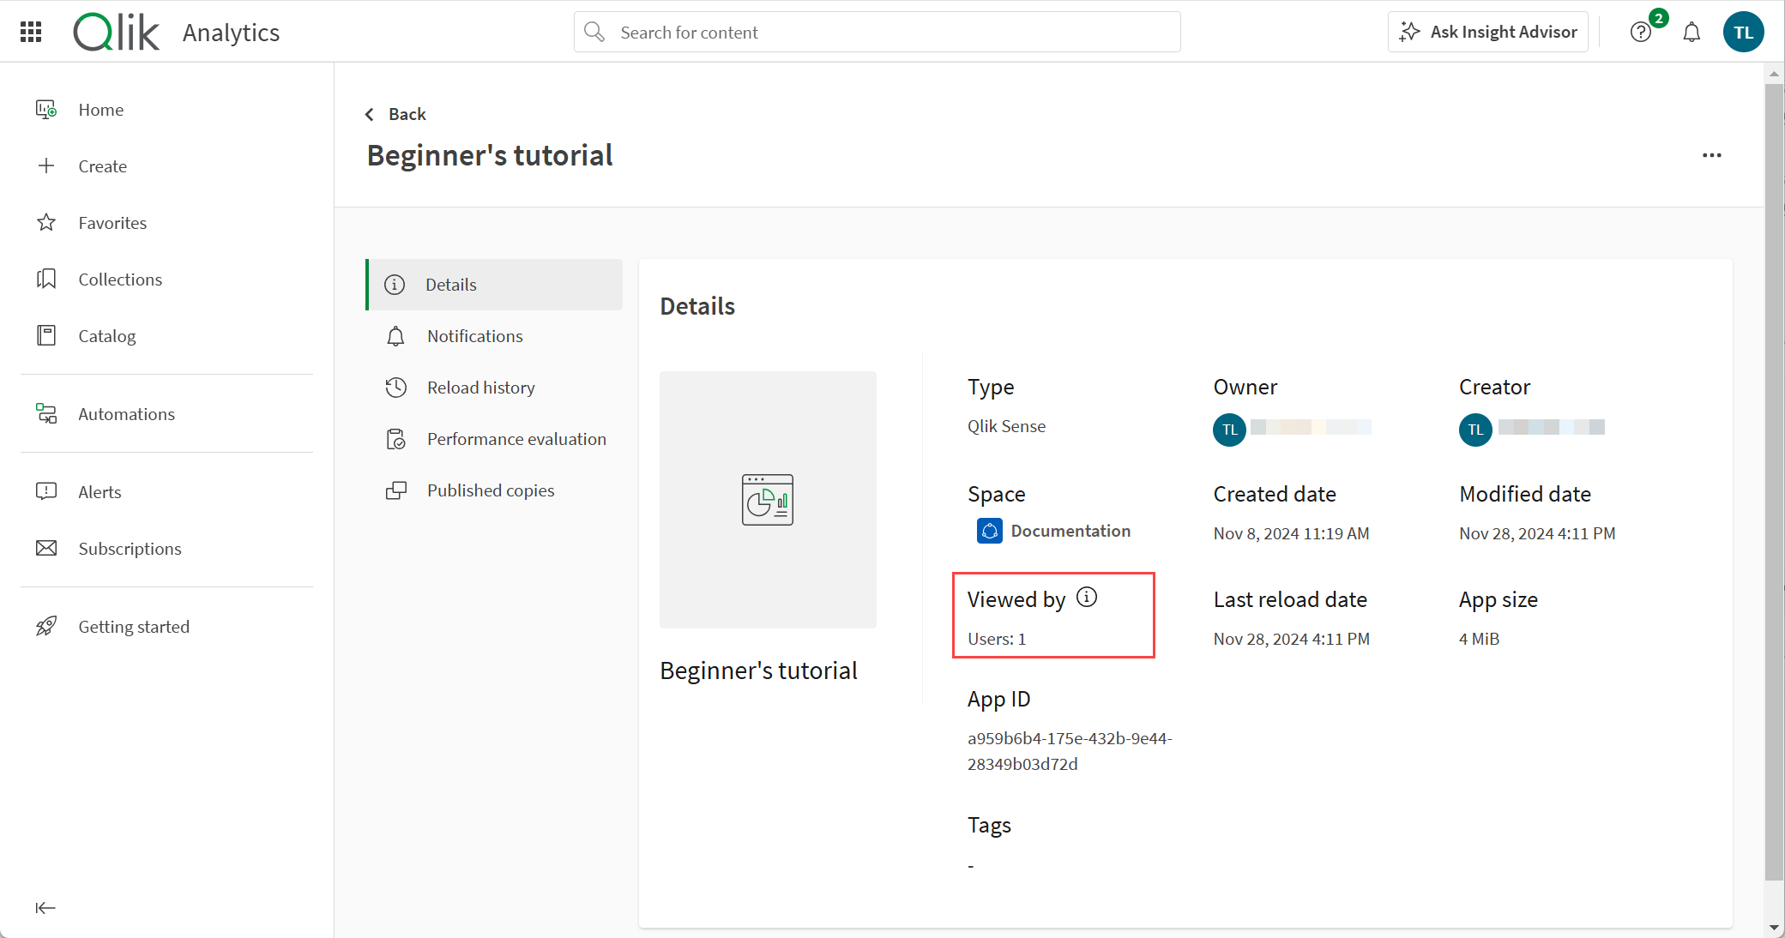Collapse the left navigation sidebar
This screenshot has height=938, width=1785.
(x=45, y=907)
